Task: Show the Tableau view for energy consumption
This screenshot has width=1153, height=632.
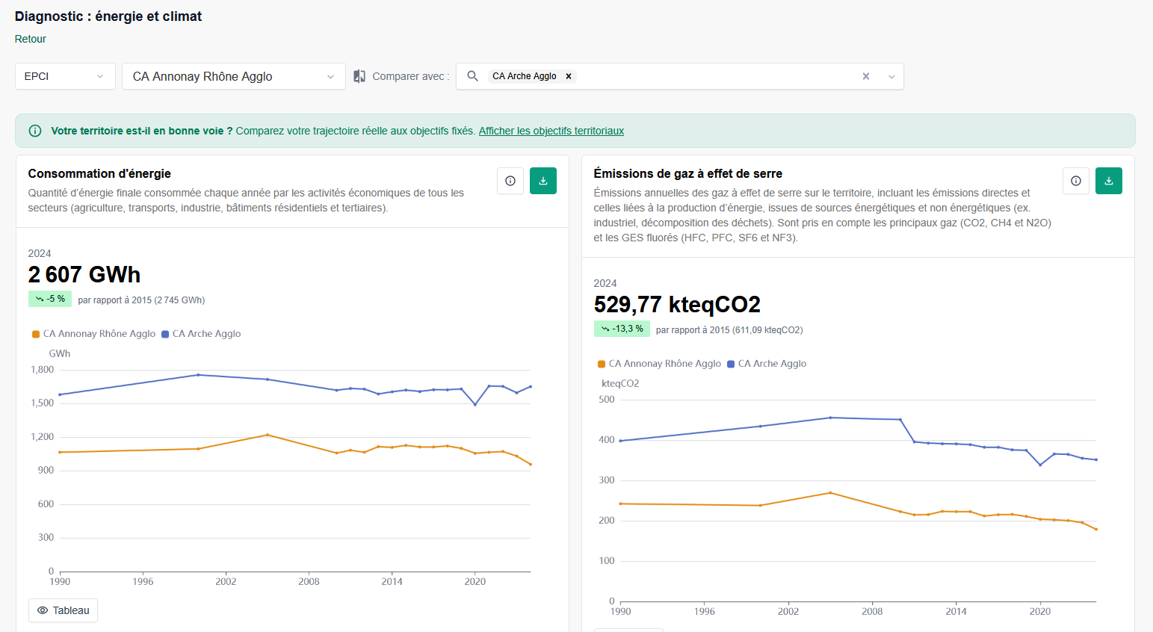Action: point(63,610)
